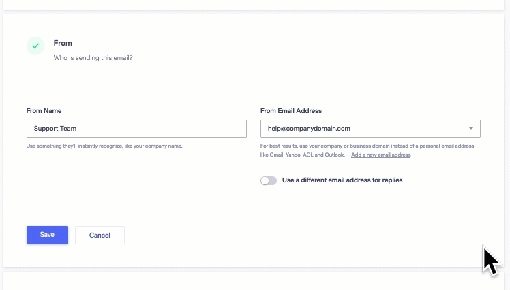Click the From Name label

44,111
